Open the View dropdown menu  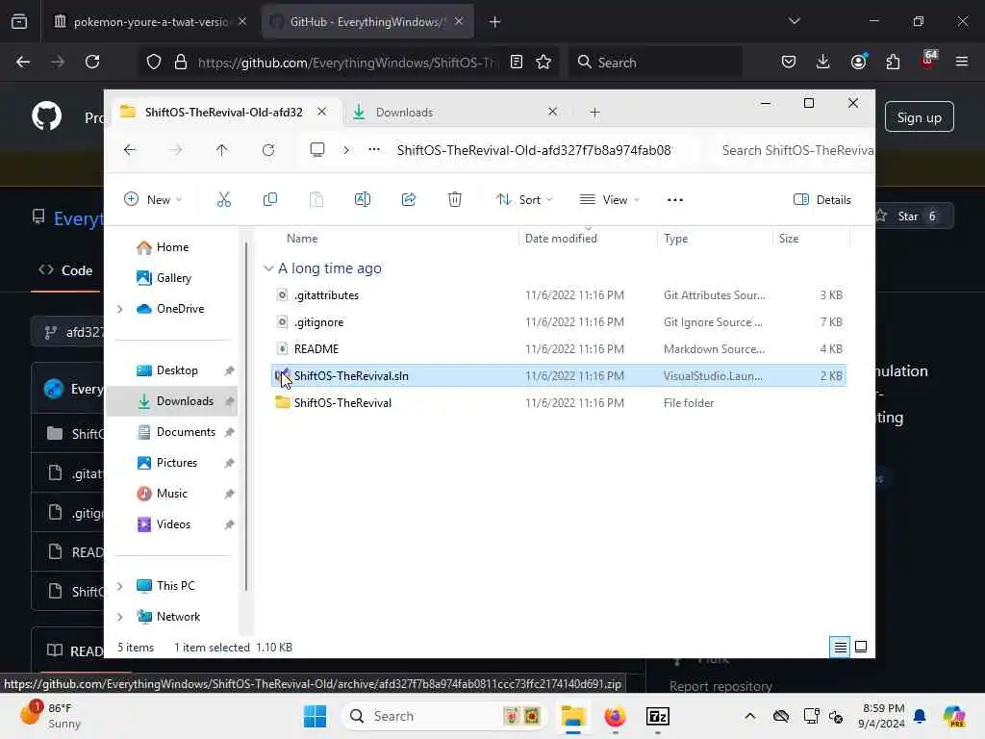(x=609, y=200)
